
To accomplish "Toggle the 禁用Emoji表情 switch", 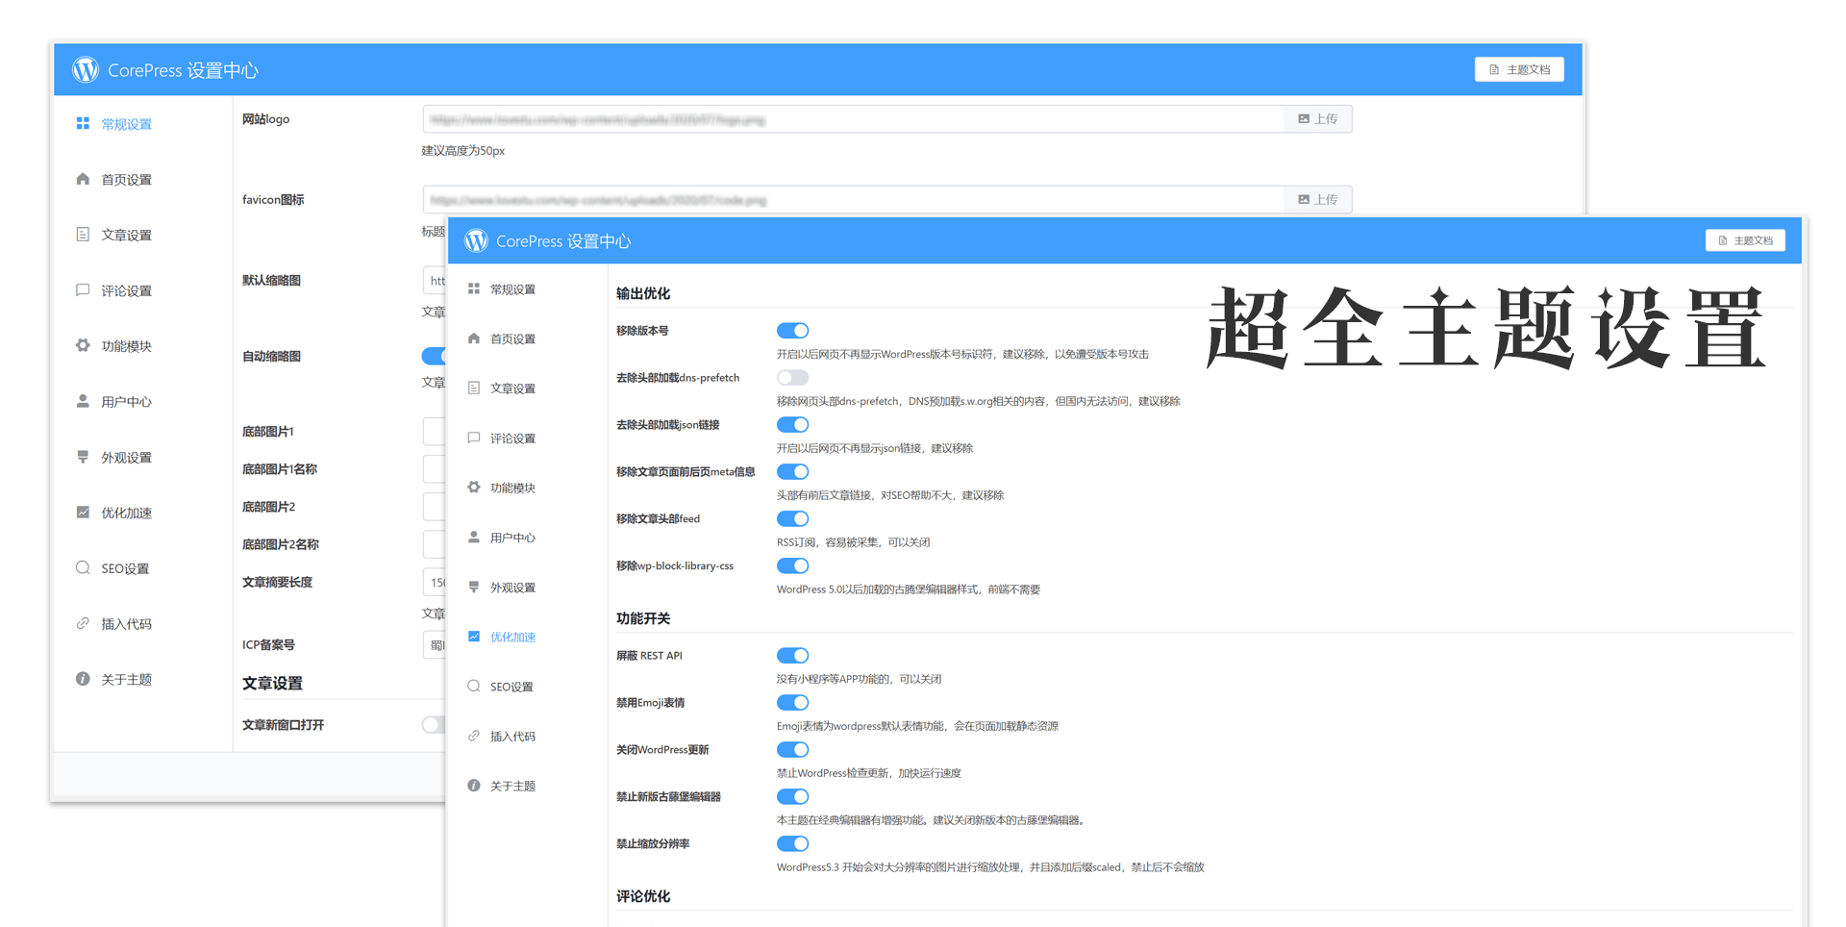I will [792, 702].
